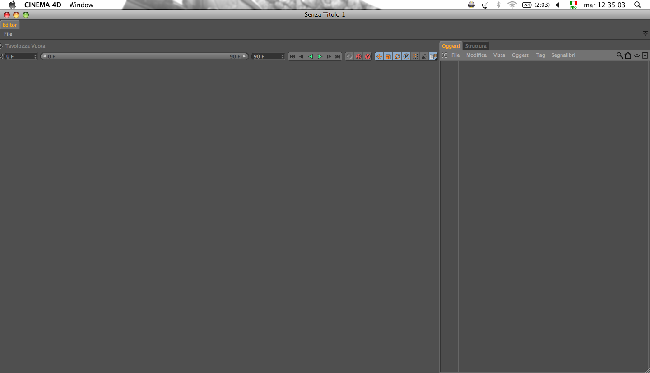
Task: Open the playback options dropdown icon
Action: coord(433,56)
